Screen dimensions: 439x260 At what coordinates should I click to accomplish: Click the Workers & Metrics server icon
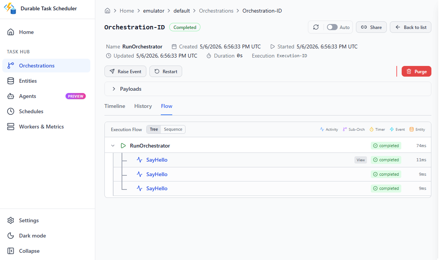pos(11,127)
